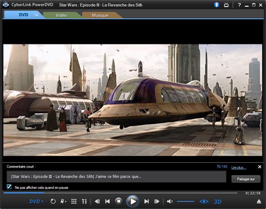The height and width of the screenshot is (209, 266).
Task: Stop playback
Action: click(118, 201)
